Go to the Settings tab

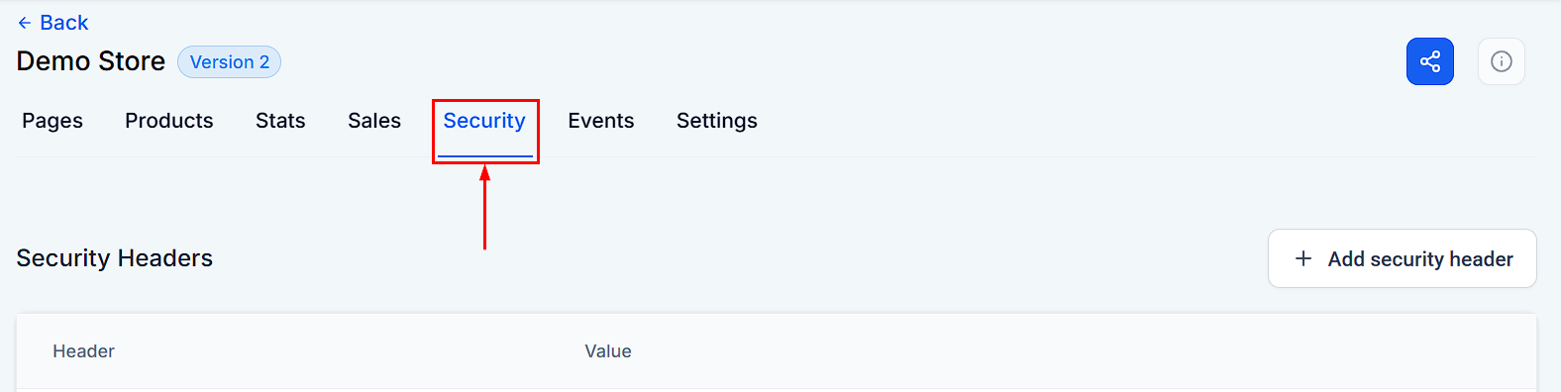tap(717, 121)
